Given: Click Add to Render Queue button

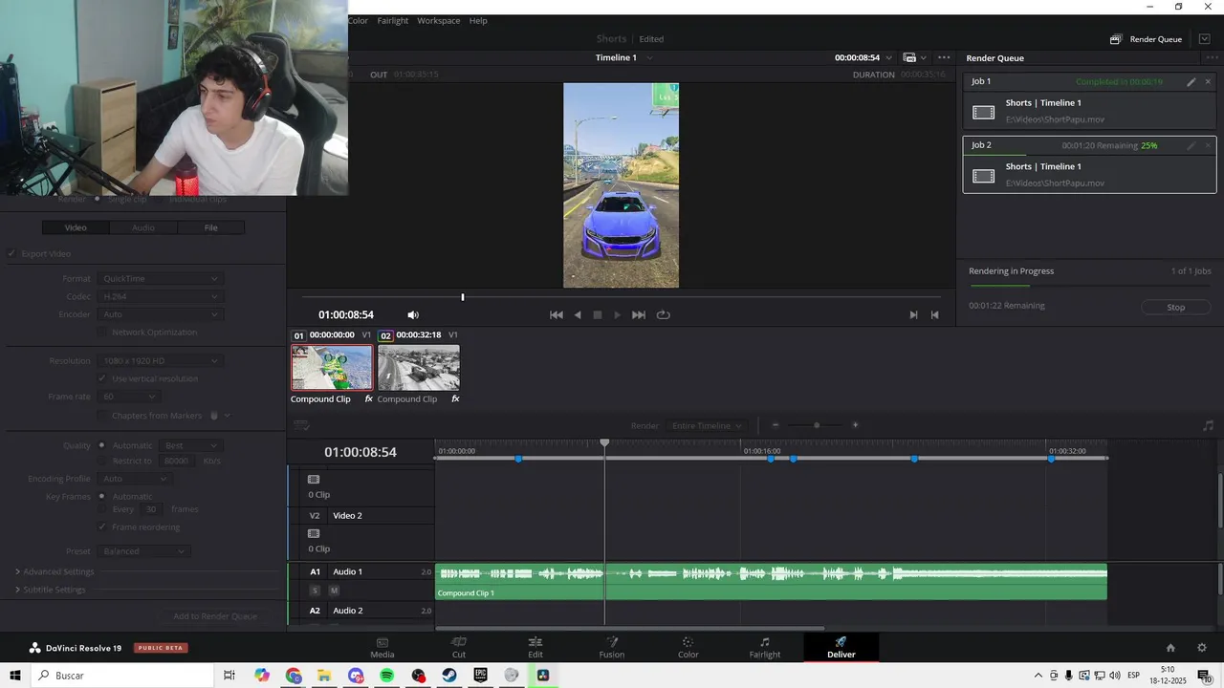Looking at the screenshot, I should tap(215, 616).
